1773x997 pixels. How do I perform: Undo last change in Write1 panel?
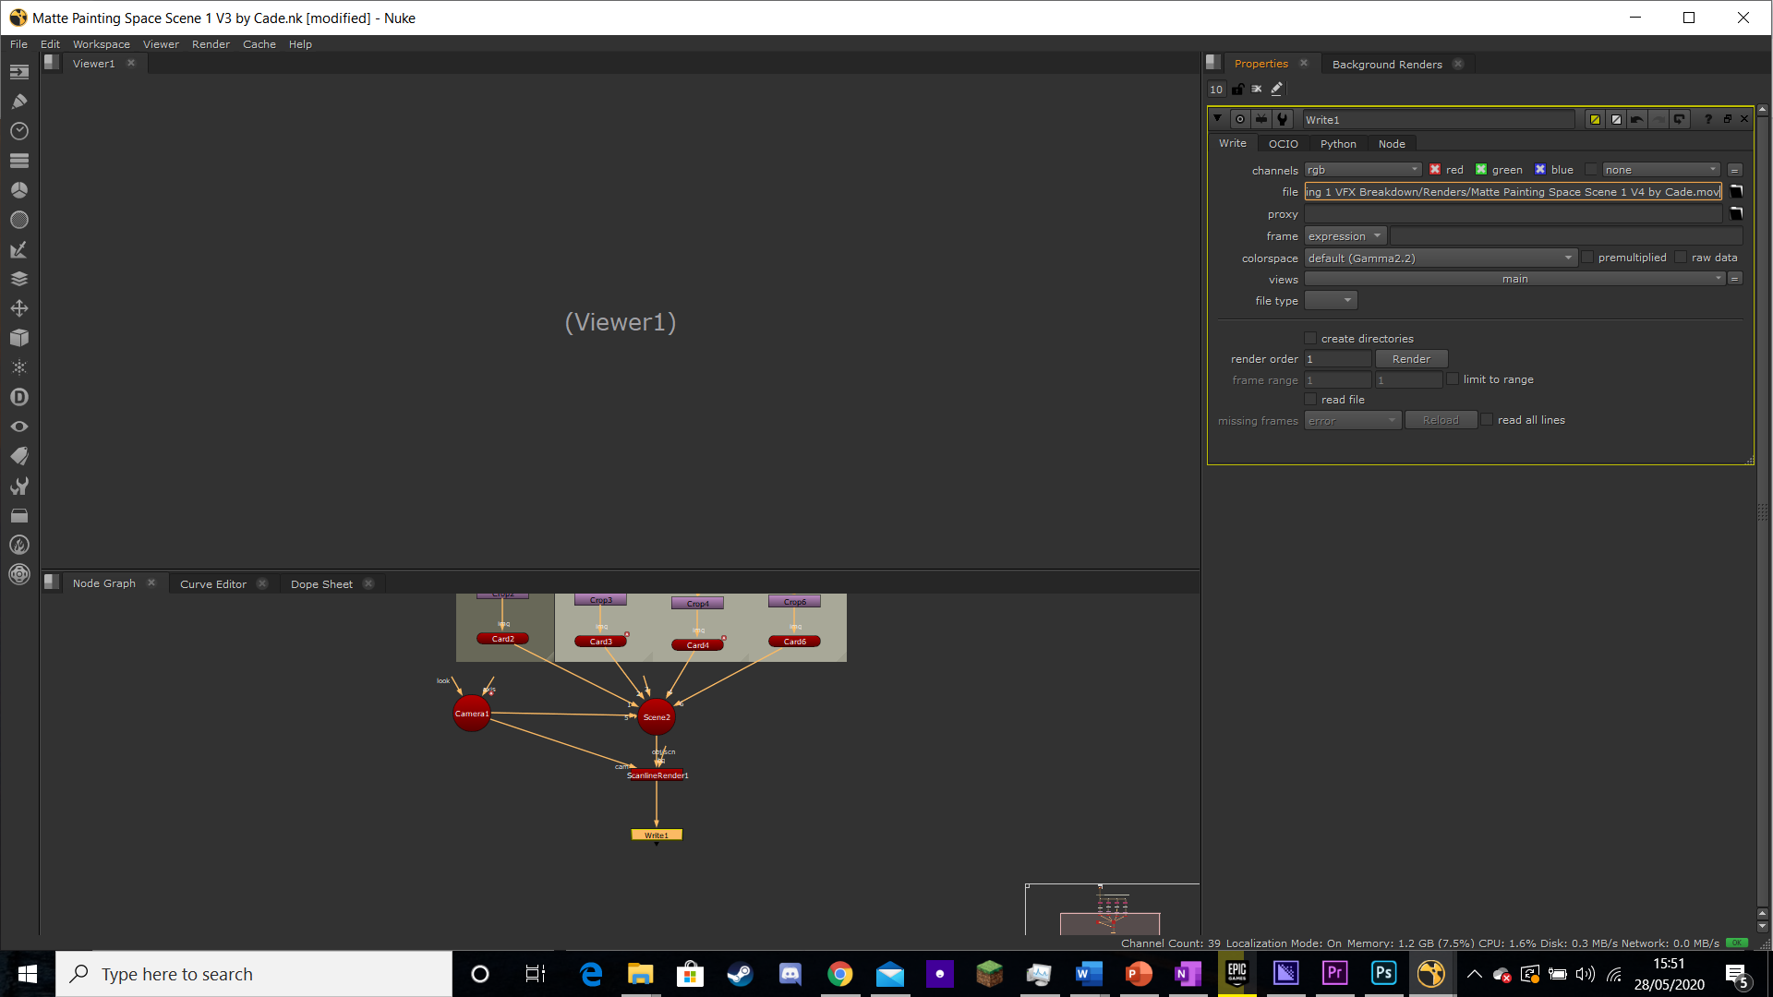pyautogui.click(x=1637, y=119)
